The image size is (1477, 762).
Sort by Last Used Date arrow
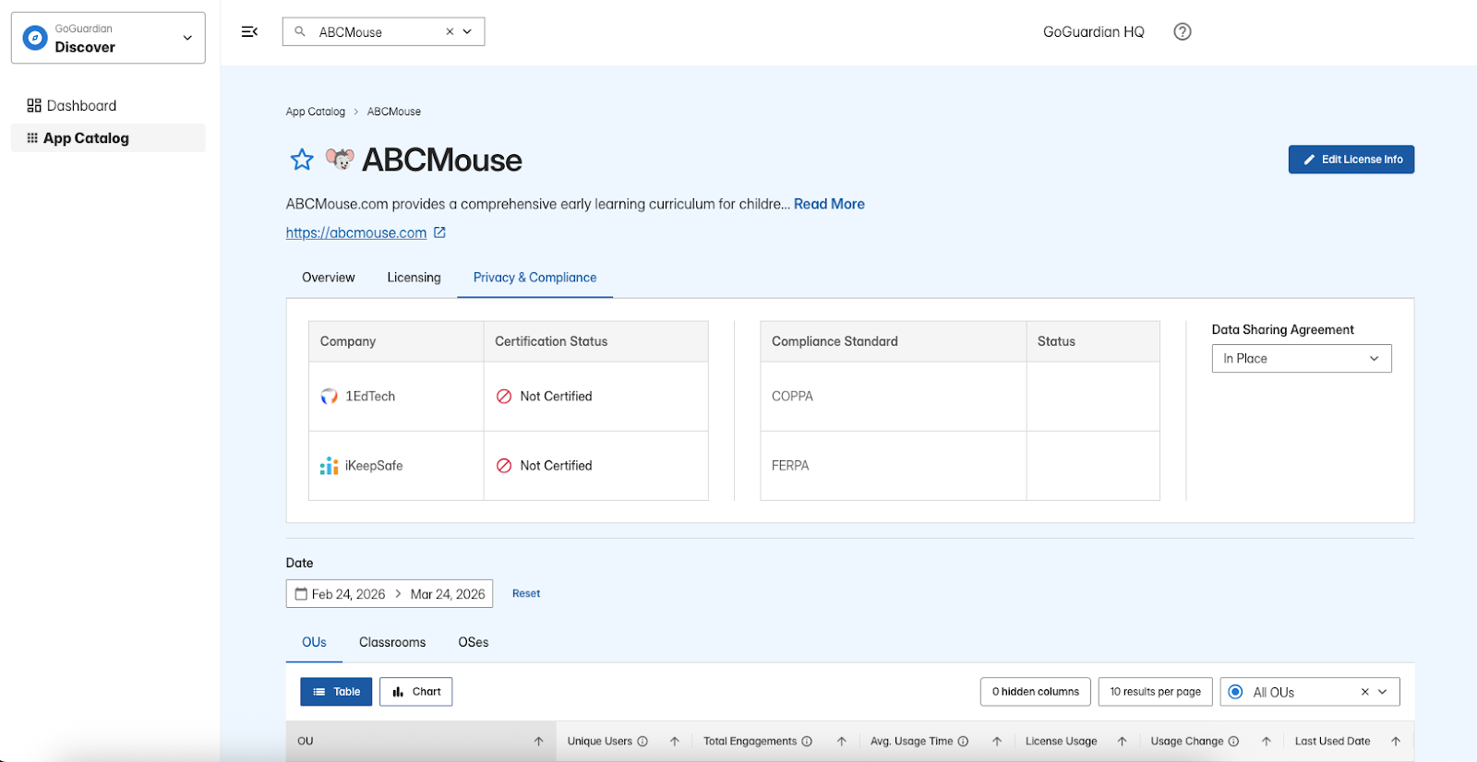pyautogui.click(x=1396, y=742)
